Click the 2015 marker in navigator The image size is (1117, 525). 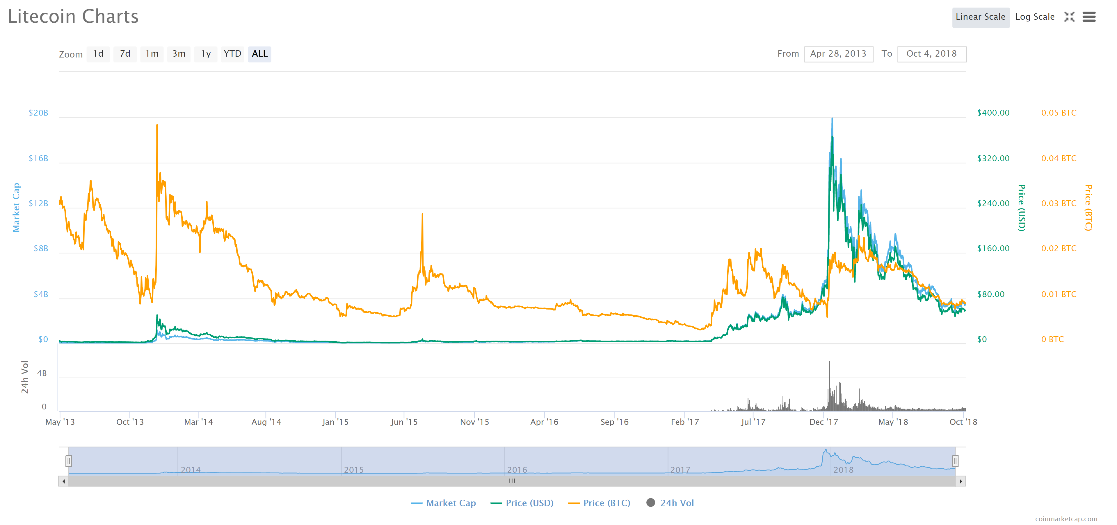coord(354,470)
